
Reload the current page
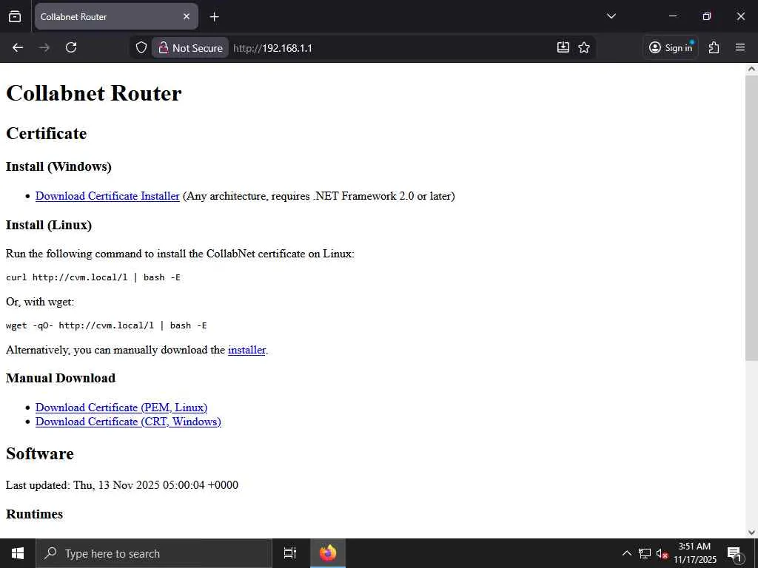coord(71,47)
